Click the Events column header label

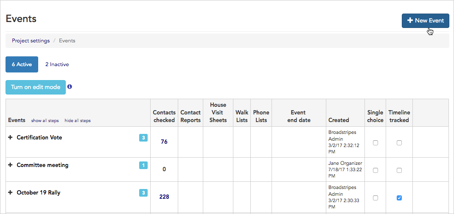[x=17, y=120]
